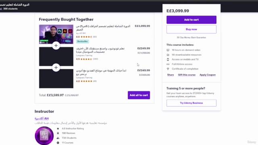Click the Buy now button
The height and width of the screenshot is (145, 258).
(x=191, y=29)
